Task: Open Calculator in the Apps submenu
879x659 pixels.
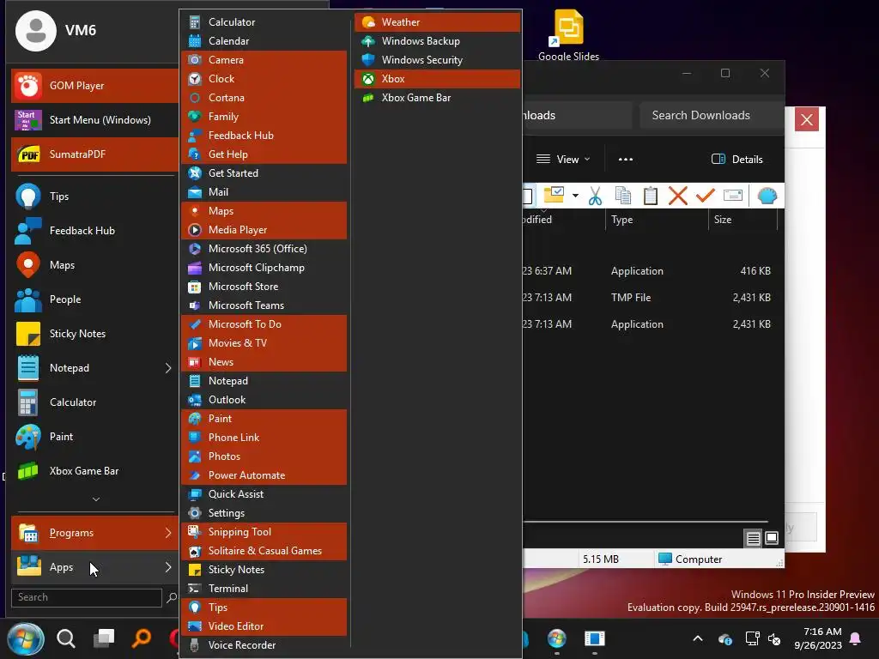Action: coord(264,21)
